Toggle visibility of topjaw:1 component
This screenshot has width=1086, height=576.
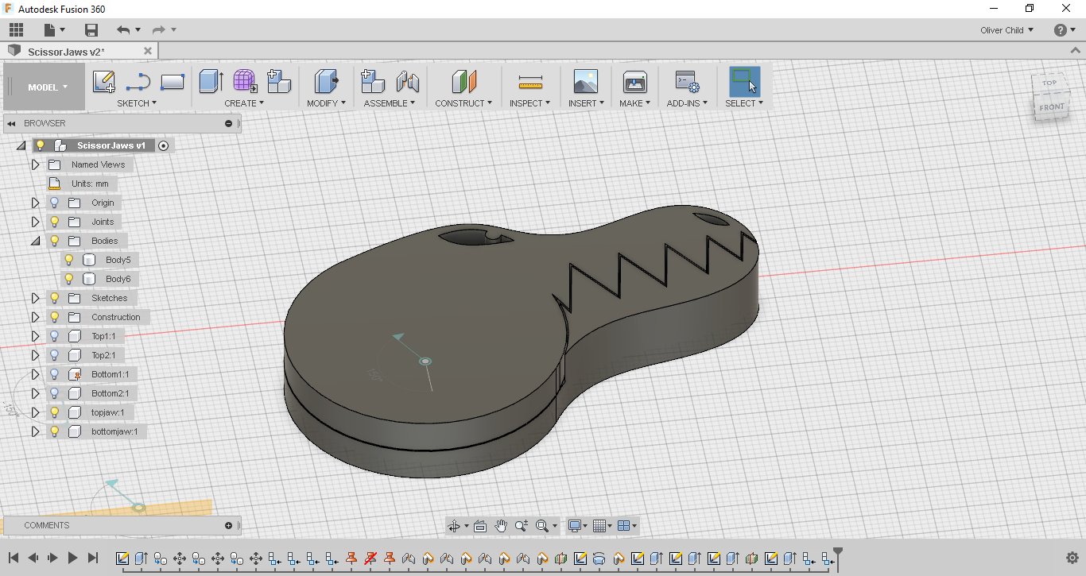55,412
